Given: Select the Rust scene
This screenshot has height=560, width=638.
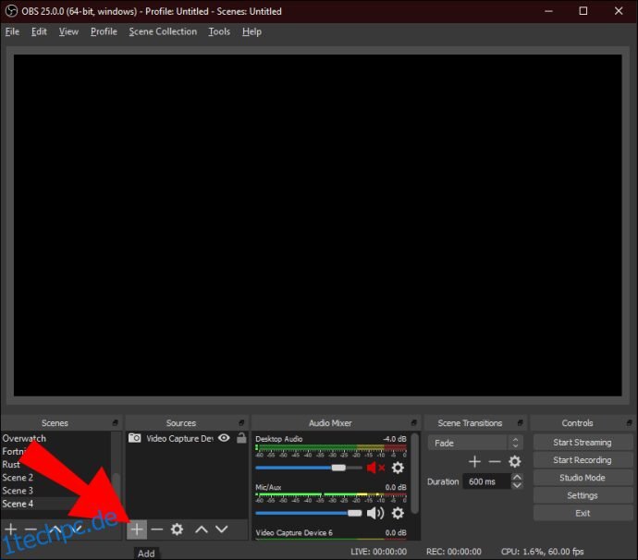Looking at the screenshot, I should (x=11, y=465).
